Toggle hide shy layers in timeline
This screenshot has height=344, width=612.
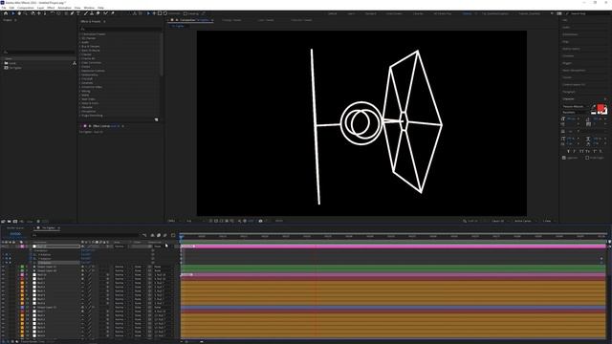click(x=152, y=235)
